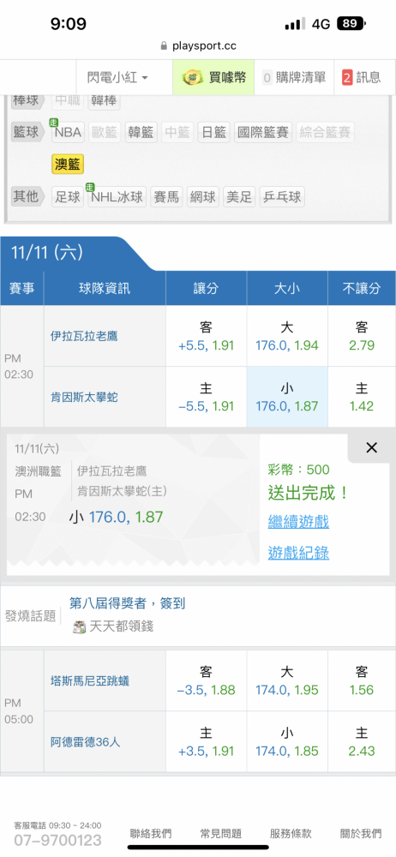Open the 第八屆得獎者，簽到 topic
Viewport: 396px width, 857px height.
tap(128, 602)
